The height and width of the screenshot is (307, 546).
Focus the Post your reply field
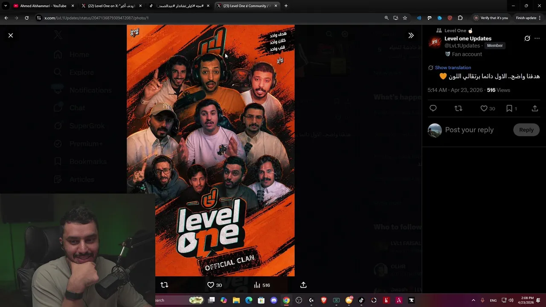coord(469,130)
